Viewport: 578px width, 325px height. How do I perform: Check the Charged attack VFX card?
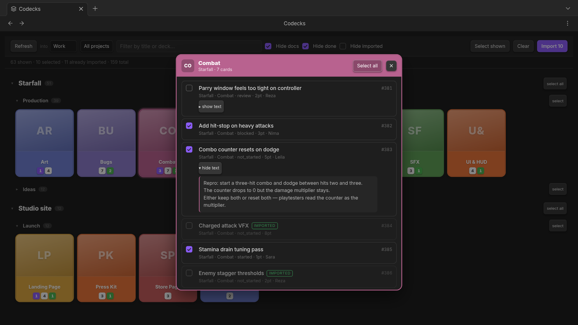[x=189, y=225]
